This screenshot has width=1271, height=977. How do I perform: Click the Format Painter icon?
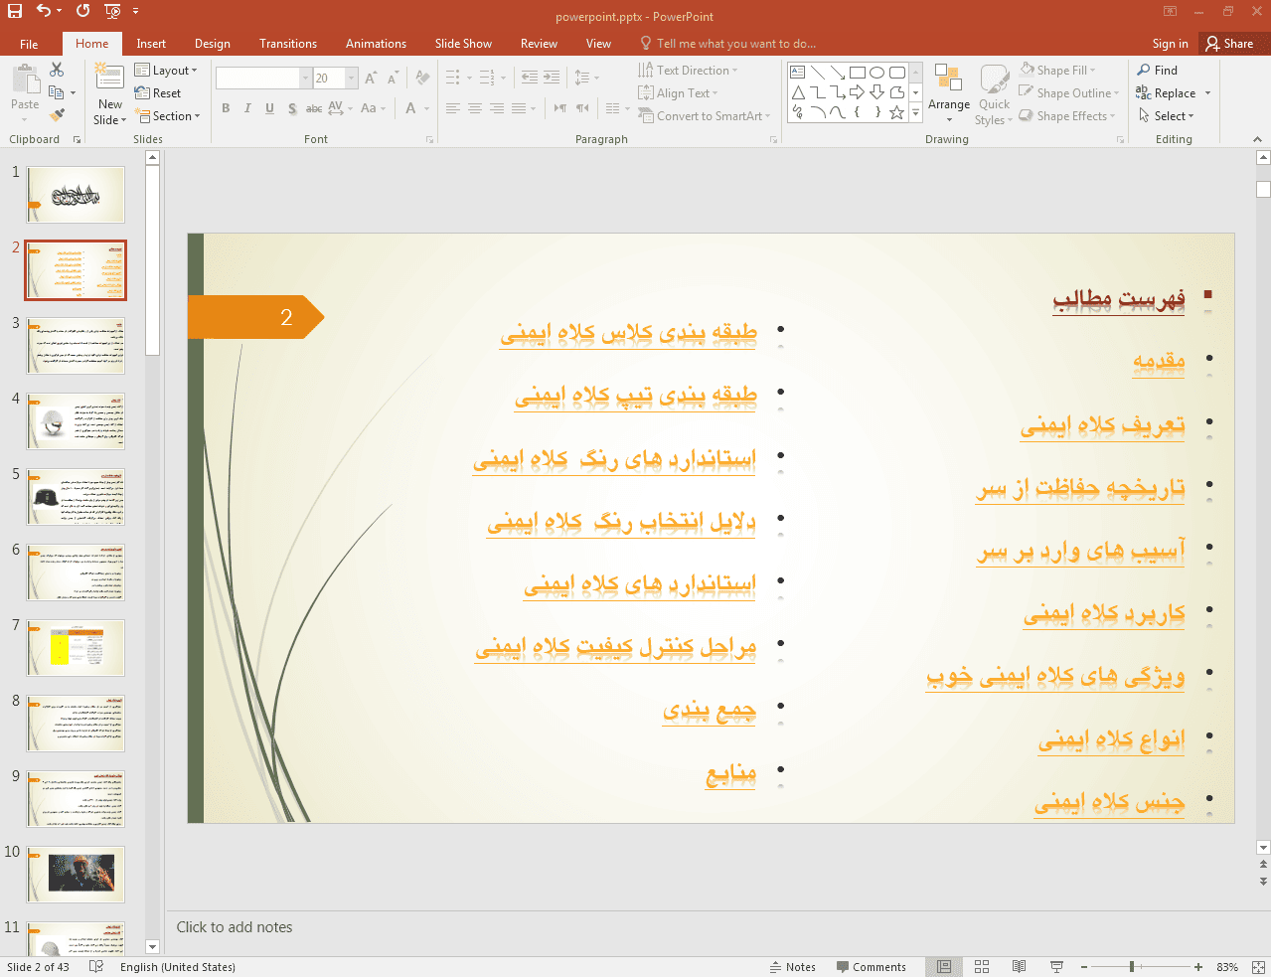pyautogui.click(x=57, y=115)
